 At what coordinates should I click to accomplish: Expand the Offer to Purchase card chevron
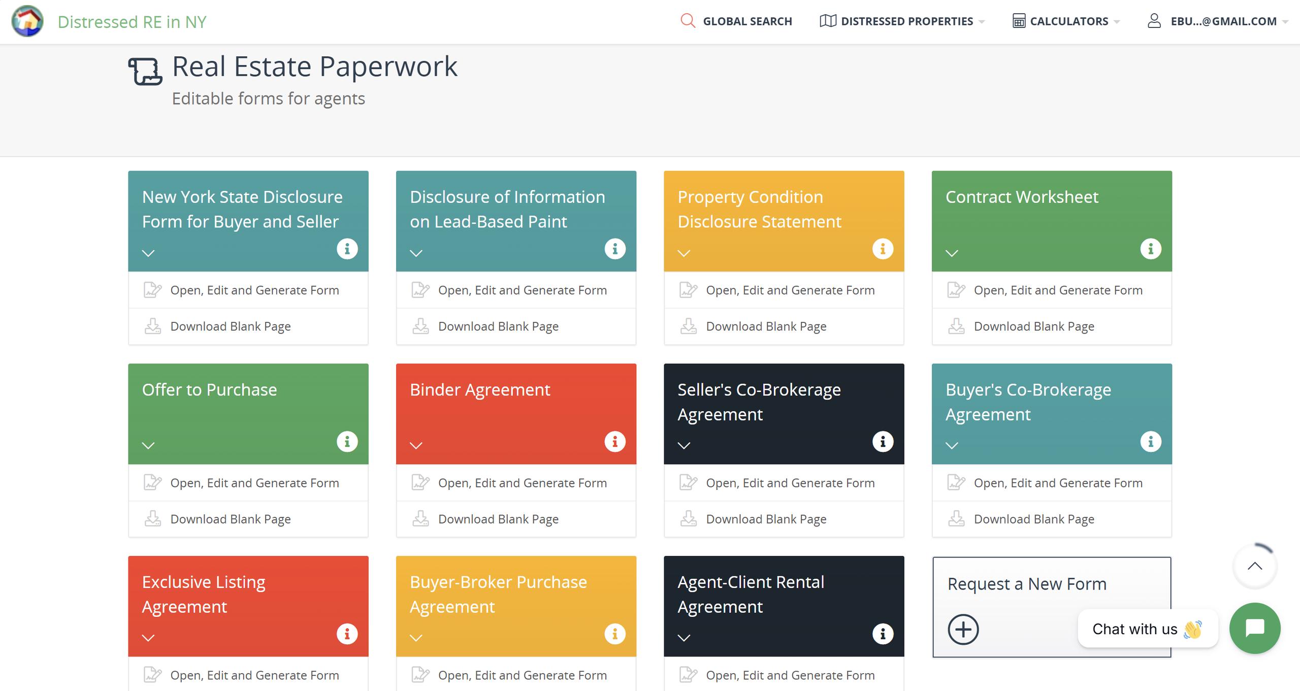coord(148,445)
